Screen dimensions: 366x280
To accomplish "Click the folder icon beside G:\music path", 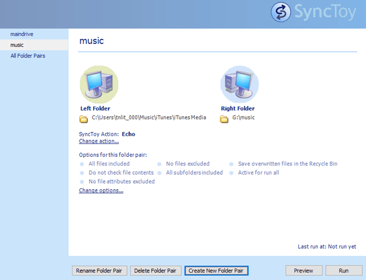I will coord(224,119).
